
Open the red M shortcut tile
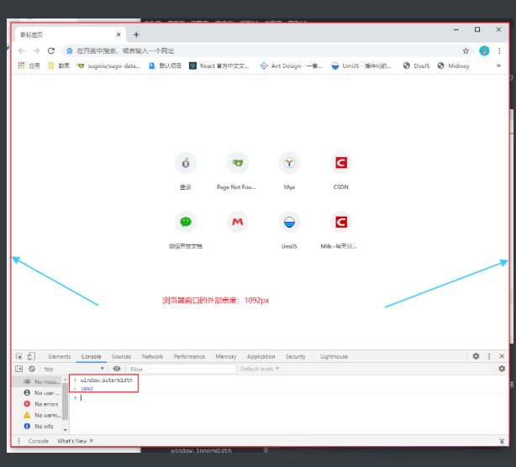[237, 223]
